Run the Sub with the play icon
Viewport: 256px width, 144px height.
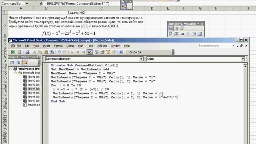point(72,52)
